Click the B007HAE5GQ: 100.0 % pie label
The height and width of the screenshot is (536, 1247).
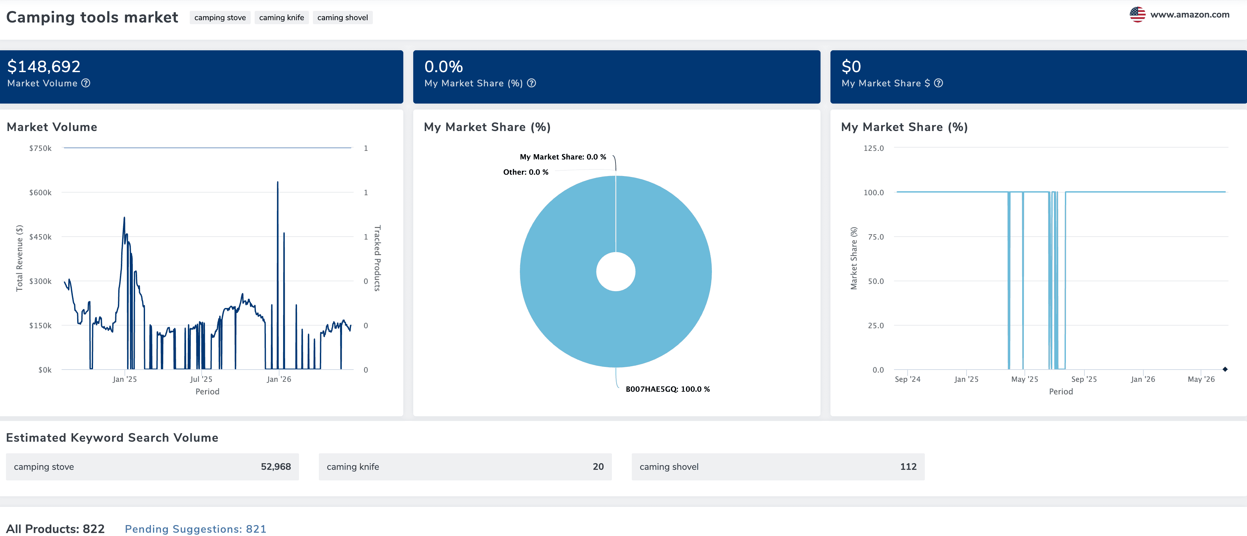[668, 389]
